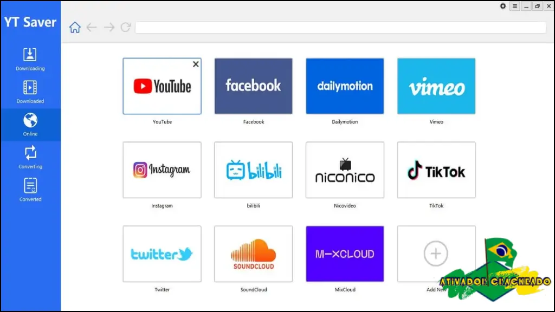Click the Facebook label under tile
This screenshot has width=555, height=312.
coord(254,122)
